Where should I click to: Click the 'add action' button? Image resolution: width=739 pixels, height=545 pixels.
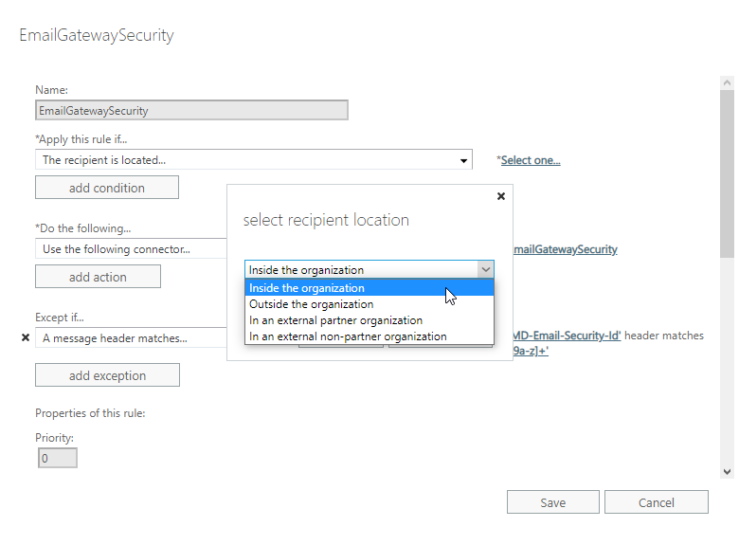click(x=98, y=277)
